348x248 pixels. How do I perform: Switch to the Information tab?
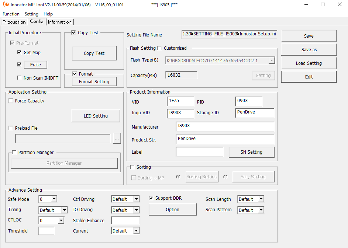pyautogui.click(x=60, y=22)
